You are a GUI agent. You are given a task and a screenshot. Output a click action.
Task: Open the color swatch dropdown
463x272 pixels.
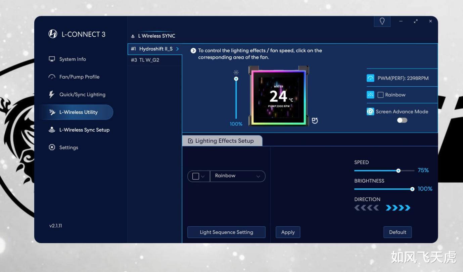(198, 176)
